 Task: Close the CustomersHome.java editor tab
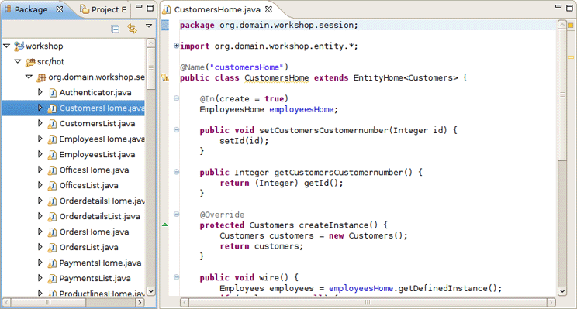coord(268,9)
